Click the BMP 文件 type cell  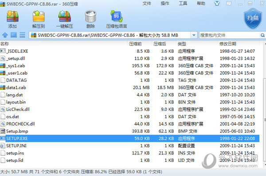click(x=188, y=131)
